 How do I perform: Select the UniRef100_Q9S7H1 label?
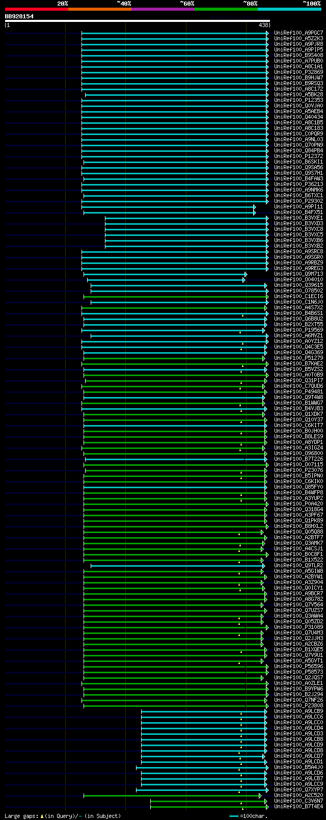click(298, 173)
